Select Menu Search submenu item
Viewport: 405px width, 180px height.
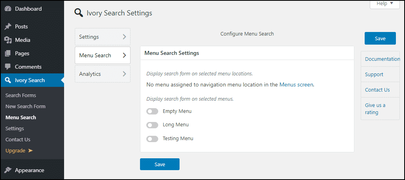point(21,118)
